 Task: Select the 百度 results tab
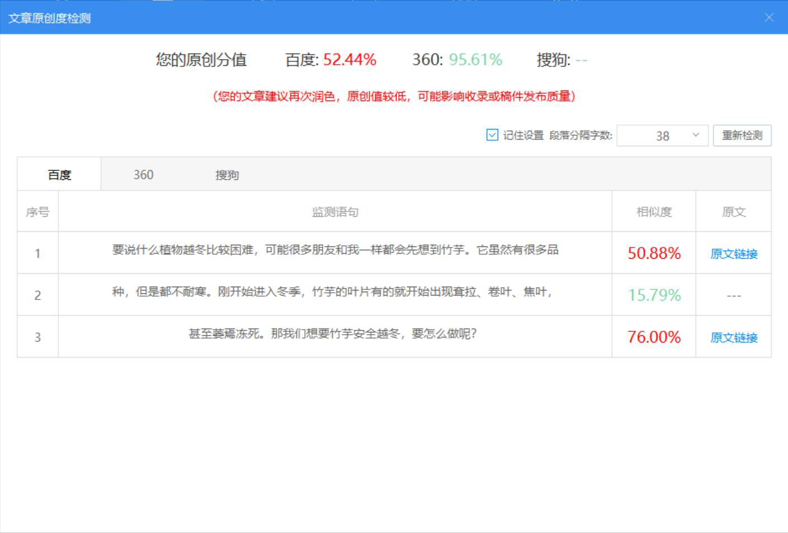(59, 175)
